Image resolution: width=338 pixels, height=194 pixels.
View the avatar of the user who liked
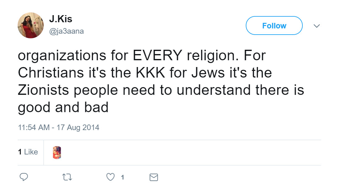point(57,153)
